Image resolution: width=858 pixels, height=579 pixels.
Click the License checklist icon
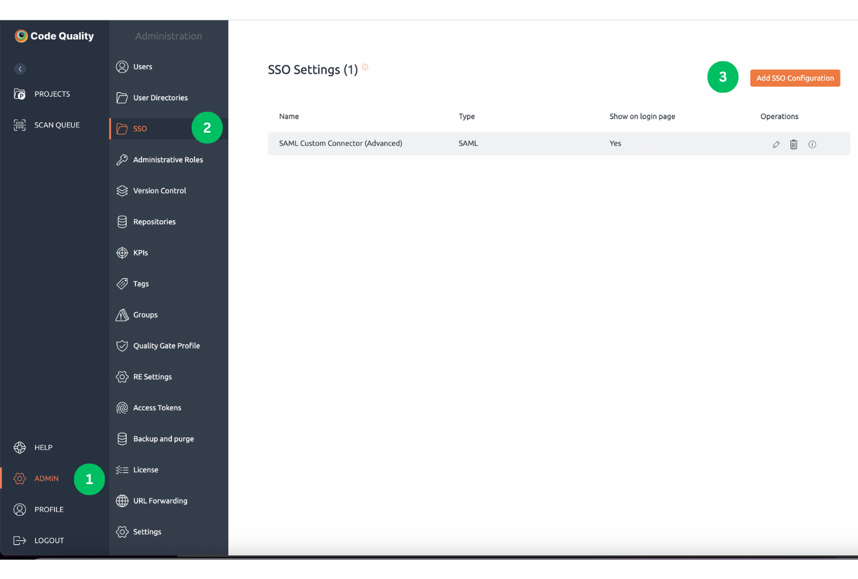(122, 470)
